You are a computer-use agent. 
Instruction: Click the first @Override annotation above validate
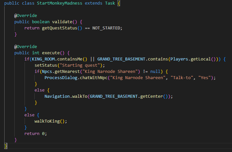[x=26, y=15]
